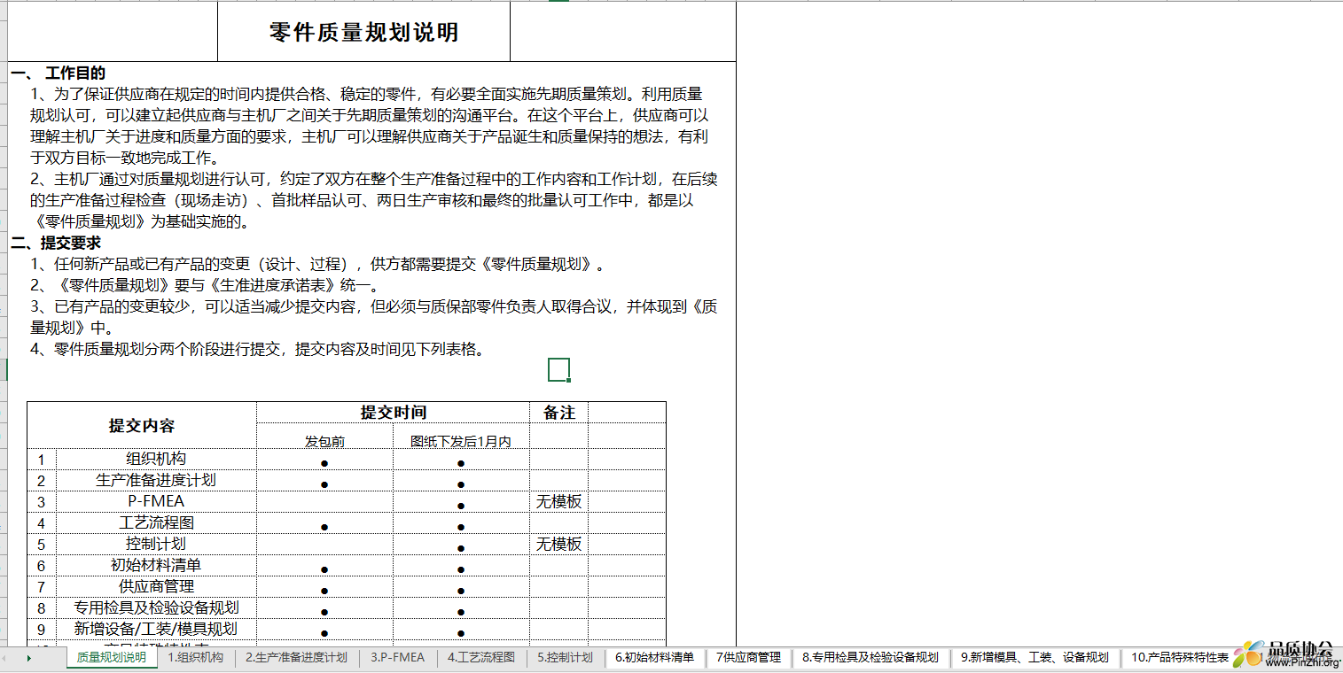Go to the 3.P-FMEA sheet tab
The width and height of the screenshot is (1343, 673).
[x=398, y=658]
